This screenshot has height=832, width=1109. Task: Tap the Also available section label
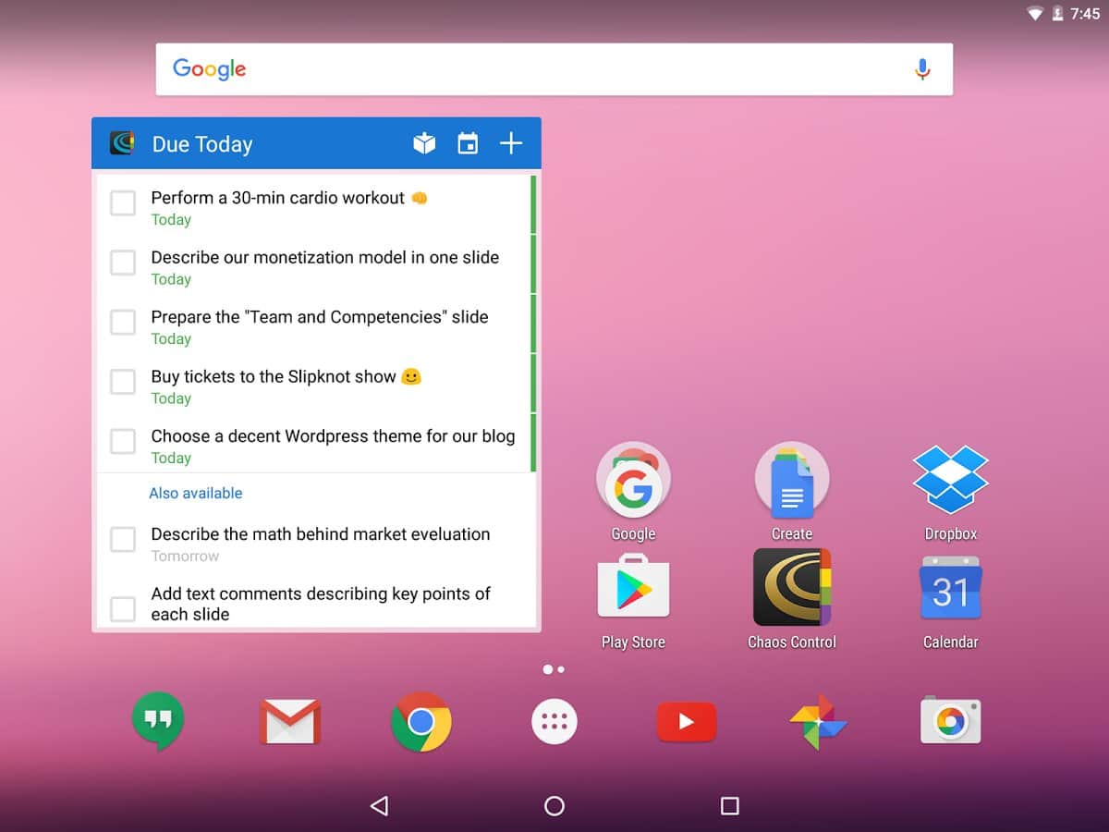196,494
